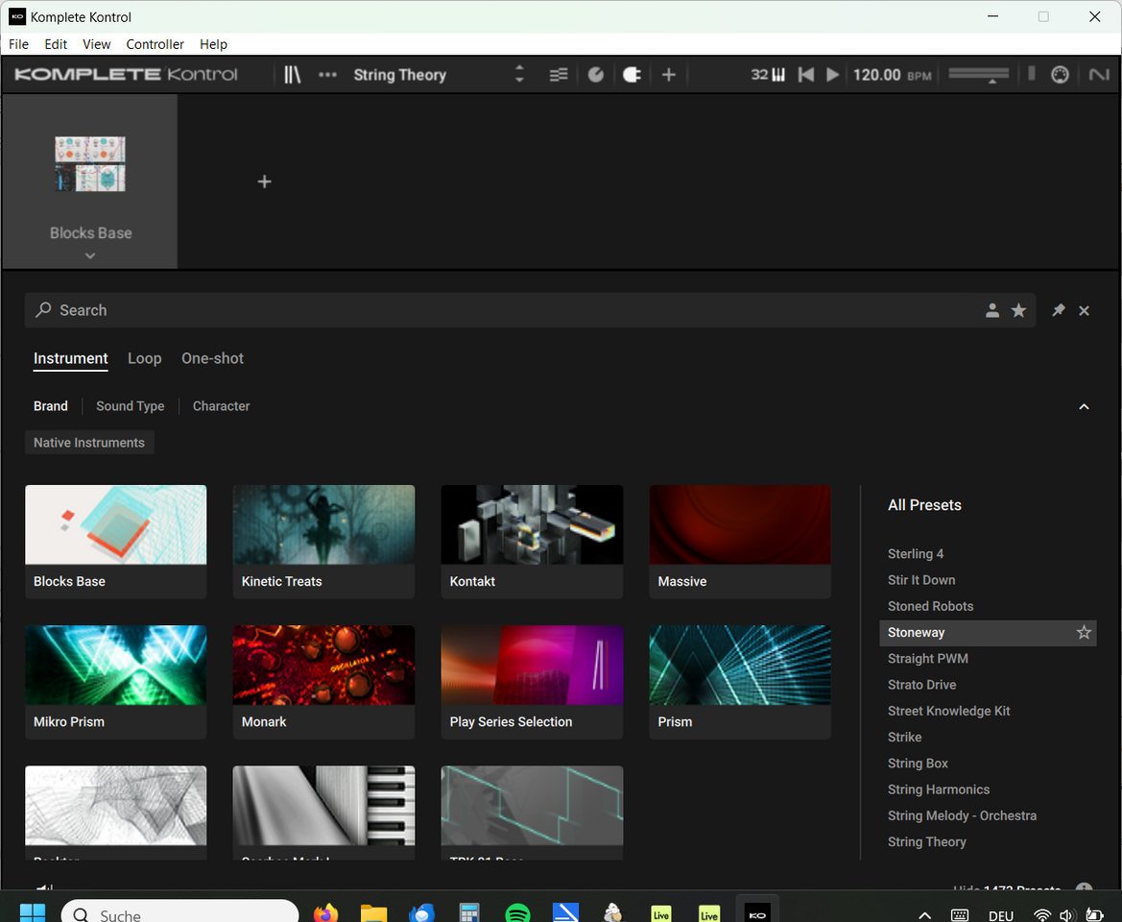Step presets using the String Theory arrows
Image resolution: width=1122 pixels, height=922 pixels.
tap(519, 75)
